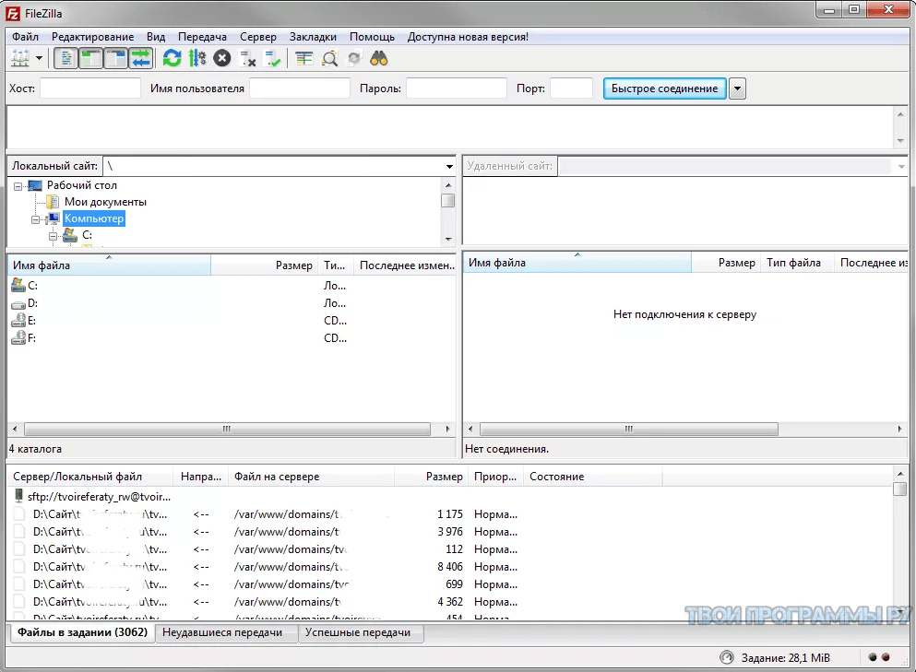Toggle the remote directory tree view

(115, 58)
